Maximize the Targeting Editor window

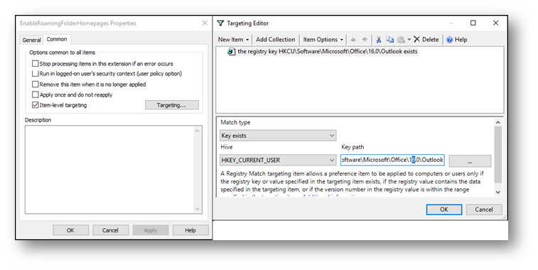coord(473,23)
